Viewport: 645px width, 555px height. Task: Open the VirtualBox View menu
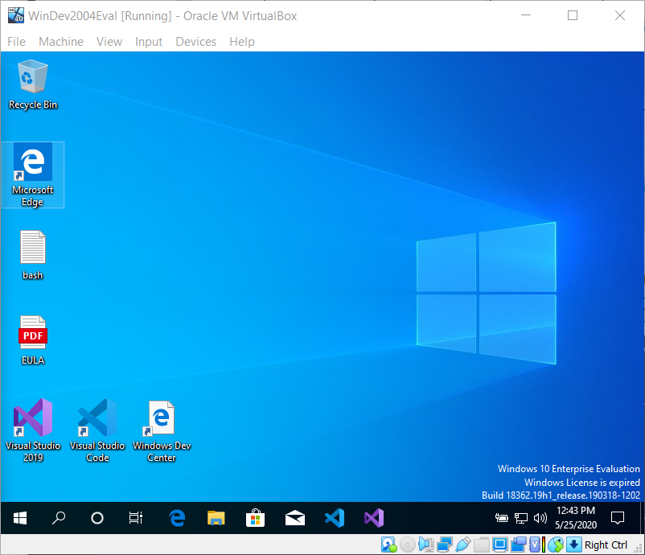pos(109,42)
